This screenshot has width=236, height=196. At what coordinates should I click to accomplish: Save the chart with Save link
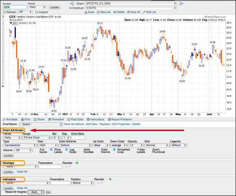[x=90, y=12]
